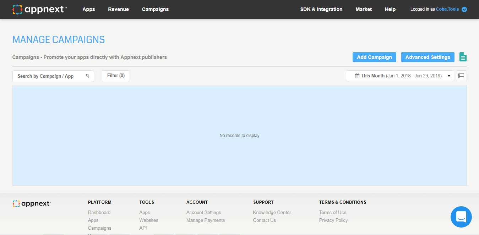Open the Campaigns menu in header
Image resolution: width=479 pixels, height=235 pixels.
click(155, 9)
